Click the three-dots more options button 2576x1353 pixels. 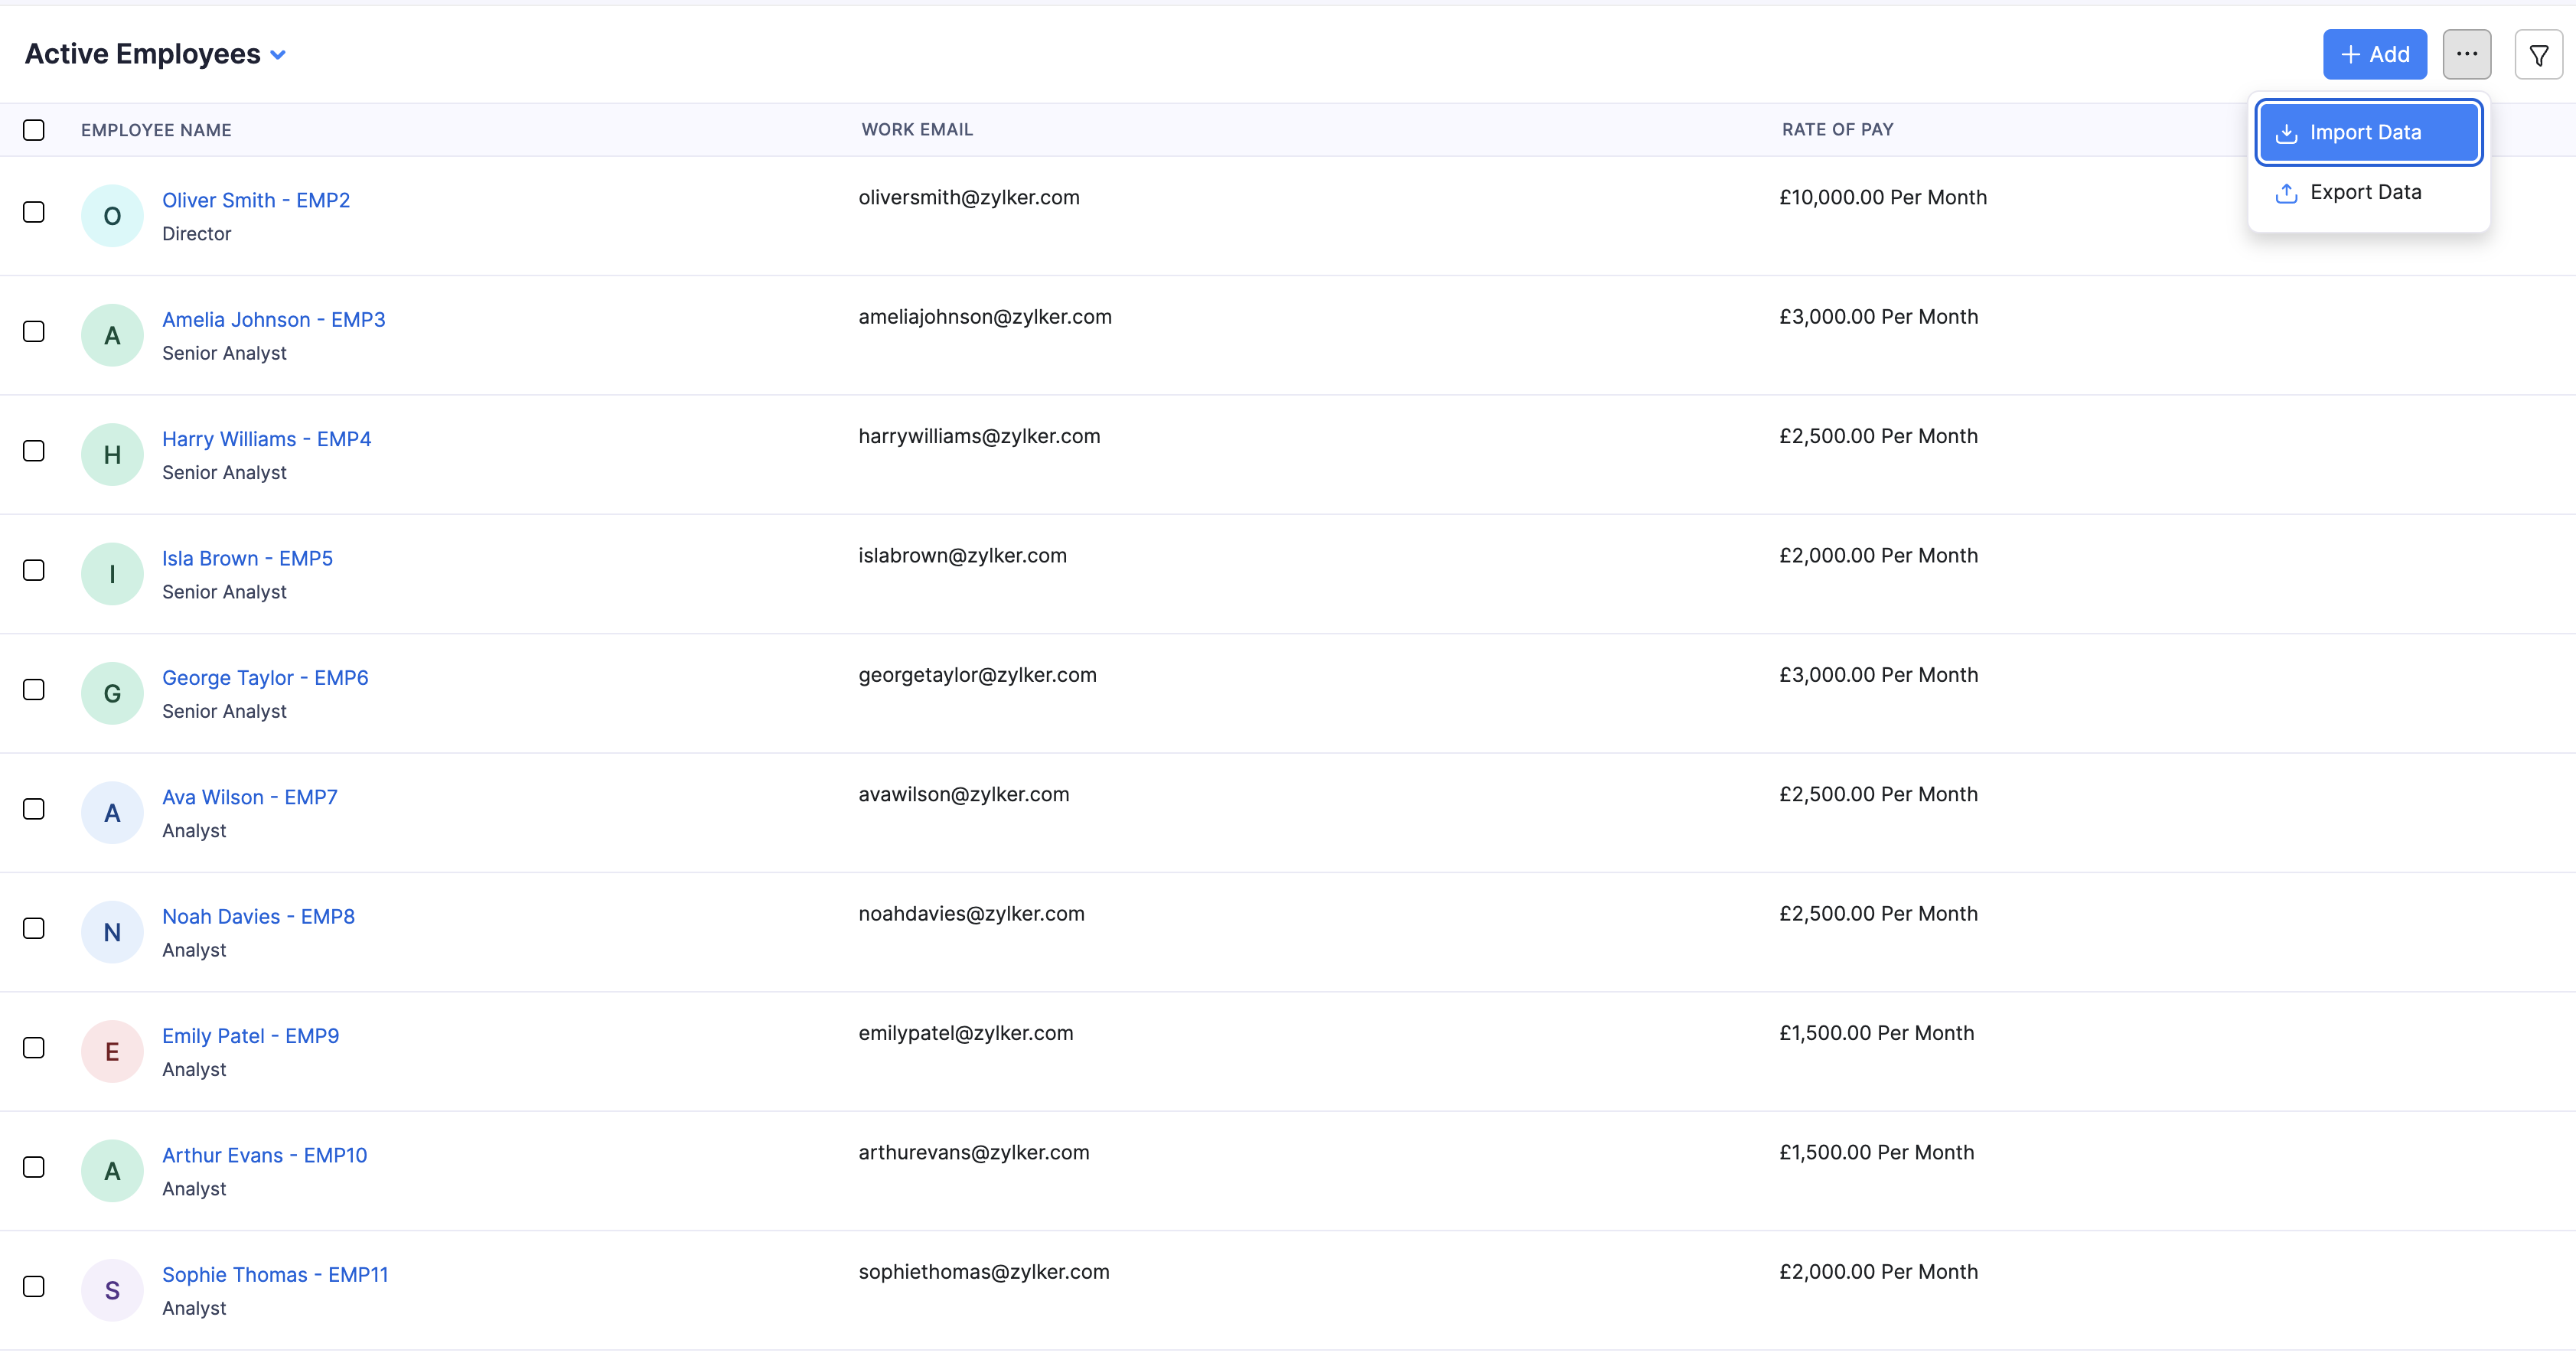(x=2466, y=54)
